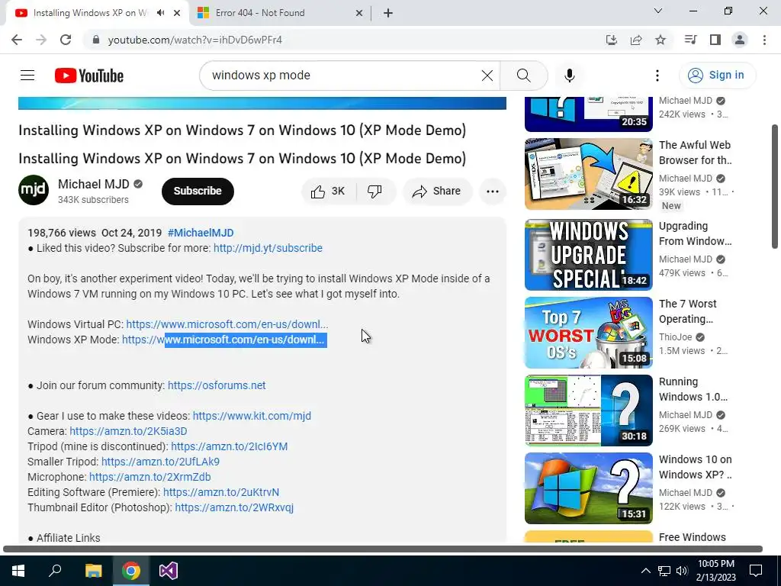Open taskbar search magnifier
The height and width of the screenshot is (586, 781).
pyautogui.click(x=55, y=571)
